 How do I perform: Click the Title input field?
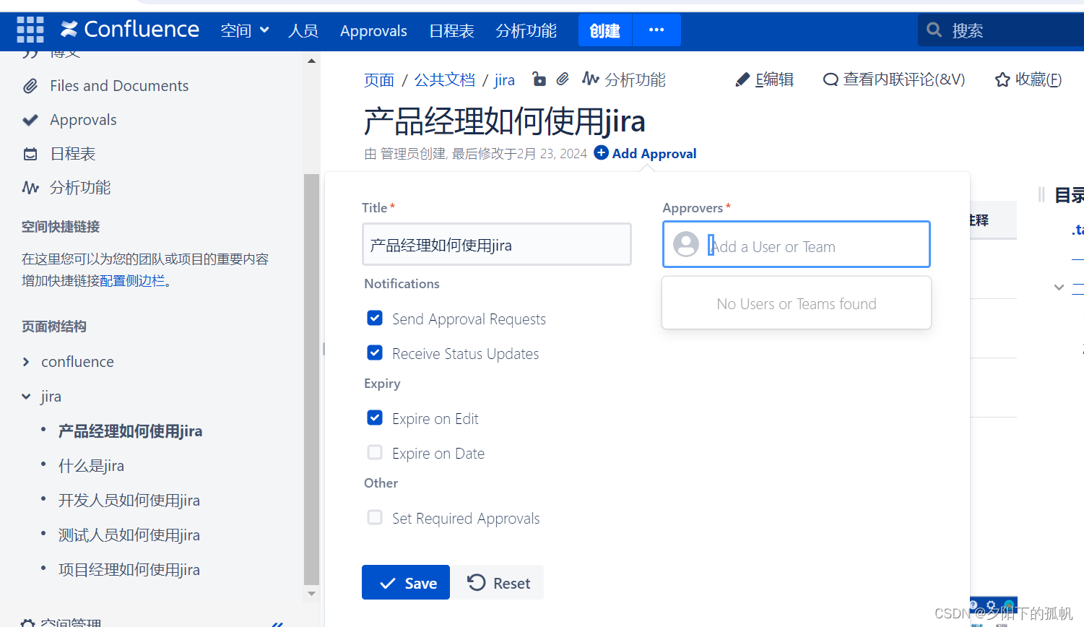[497, 244]
